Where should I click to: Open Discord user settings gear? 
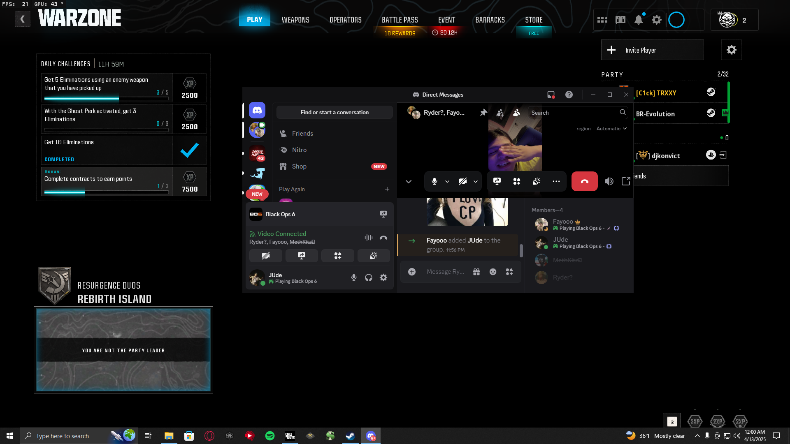point(383,277)
